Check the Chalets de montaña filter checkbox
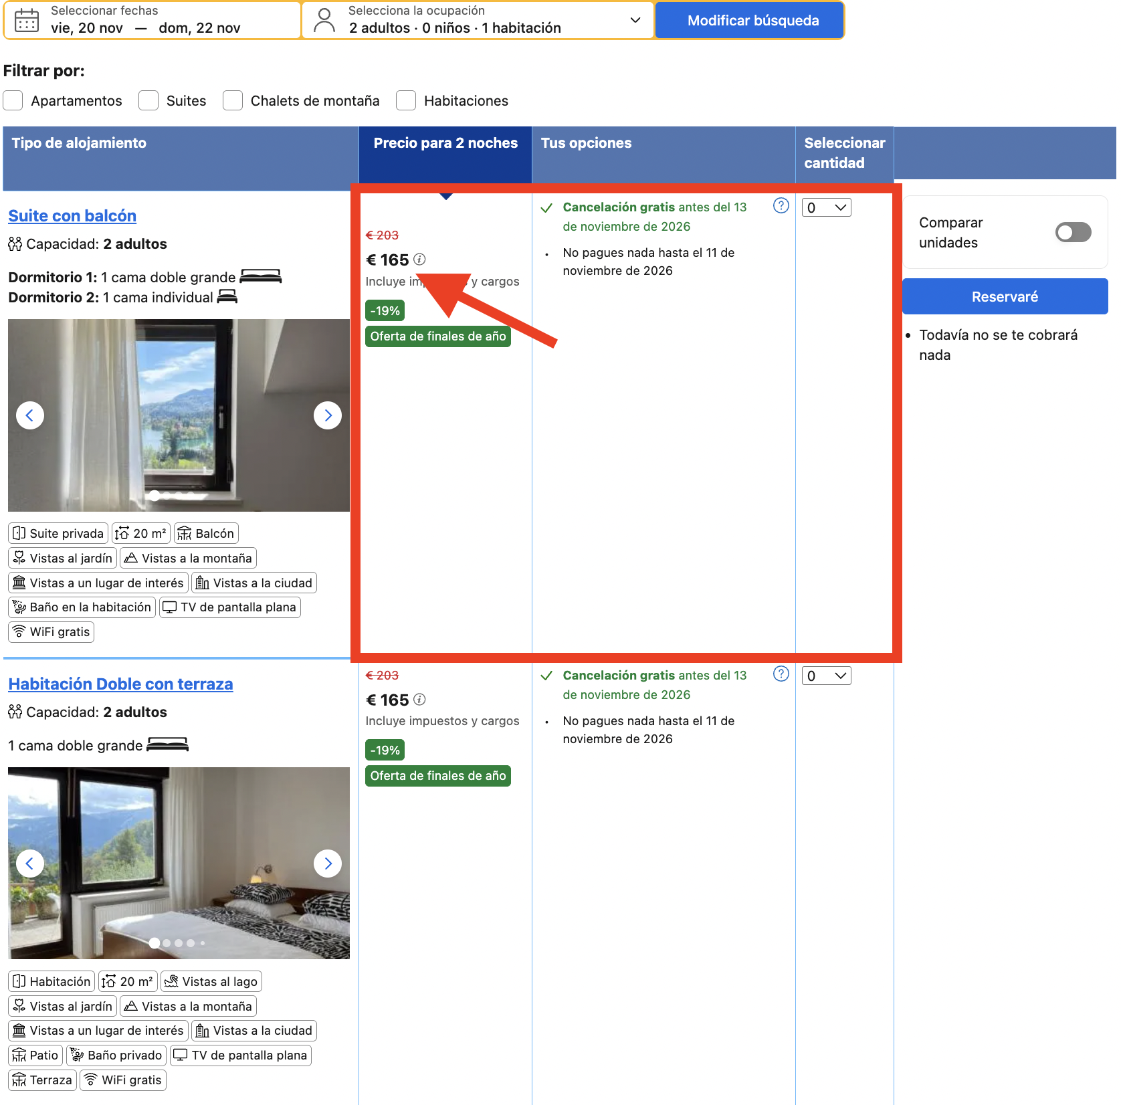 (233, 100)
